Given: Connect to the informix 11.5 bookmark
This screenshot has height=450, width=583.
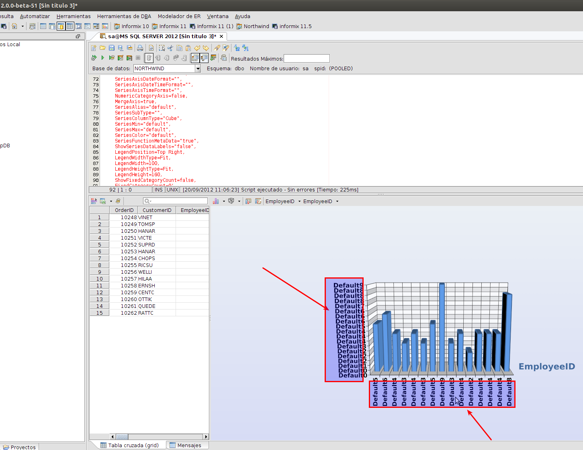Looking at the screenshot, I should 292,26.
